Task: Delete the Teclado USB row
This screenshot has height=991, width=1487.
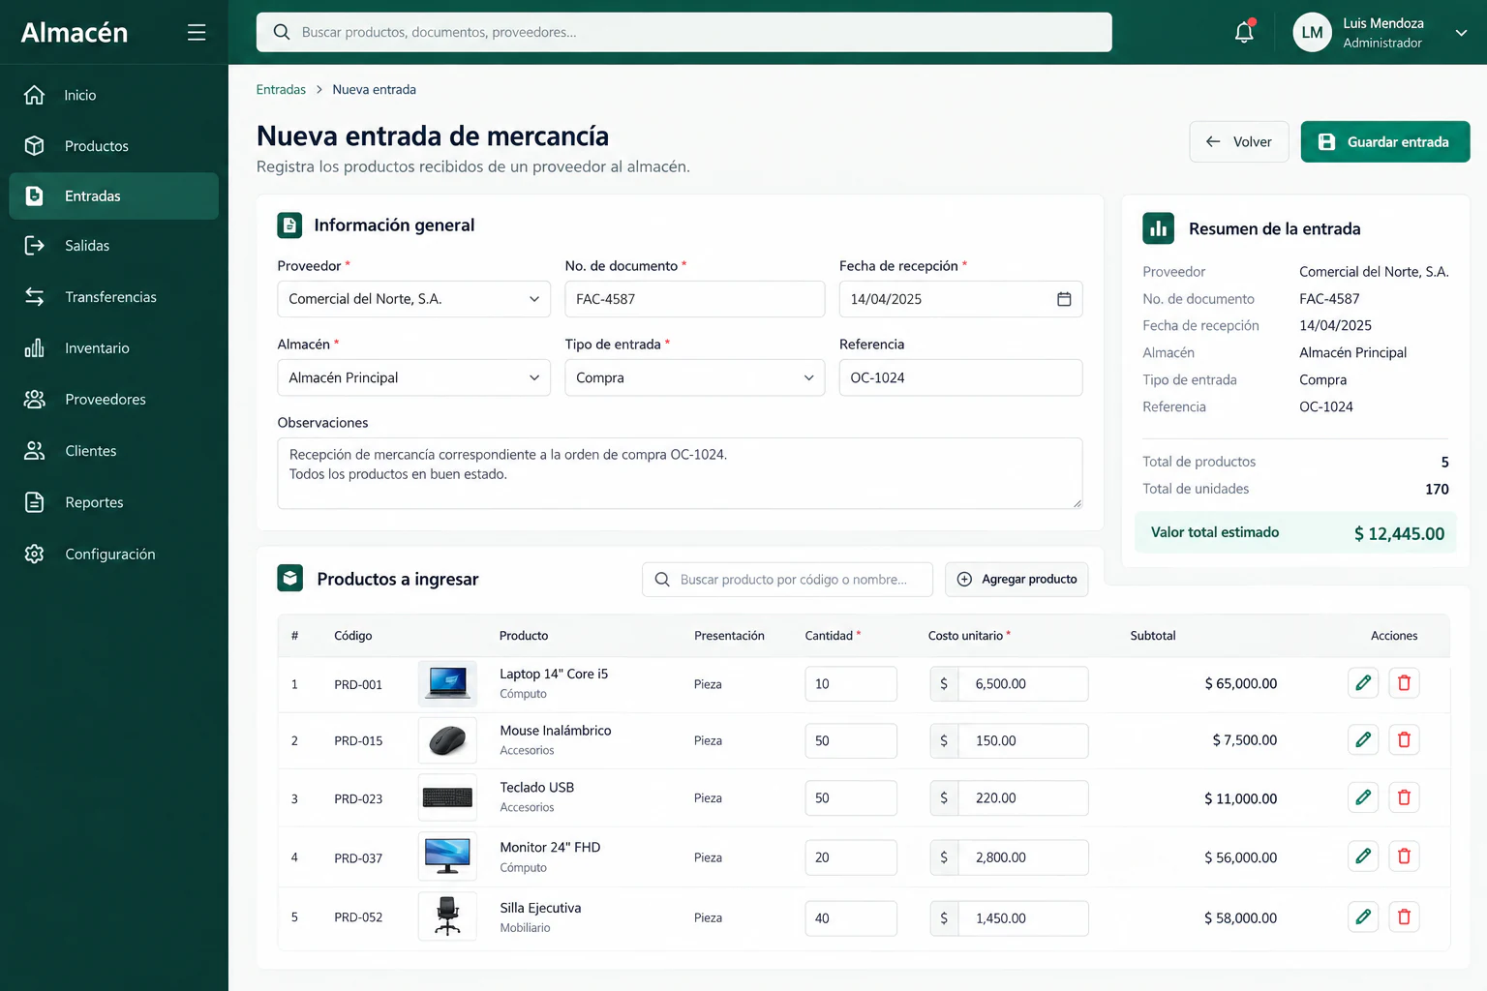Action: tap(1404, 797)
